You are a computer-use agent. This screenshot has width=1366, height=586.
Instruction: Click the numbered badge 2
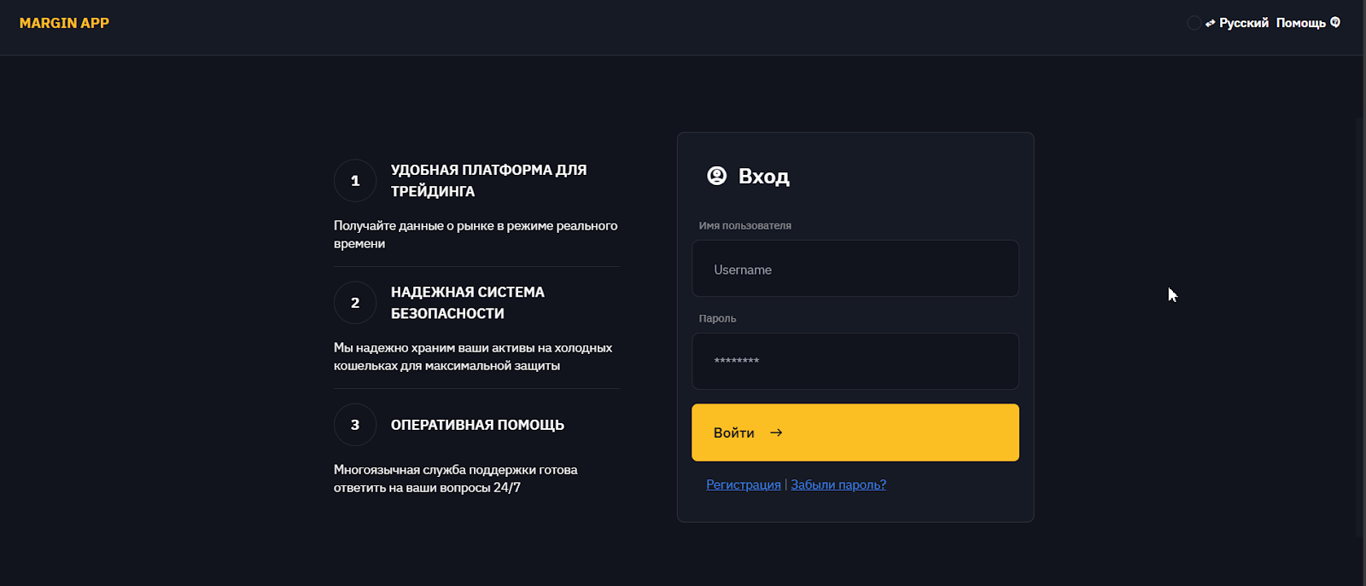pyautogui.click(x=354, y=302)
